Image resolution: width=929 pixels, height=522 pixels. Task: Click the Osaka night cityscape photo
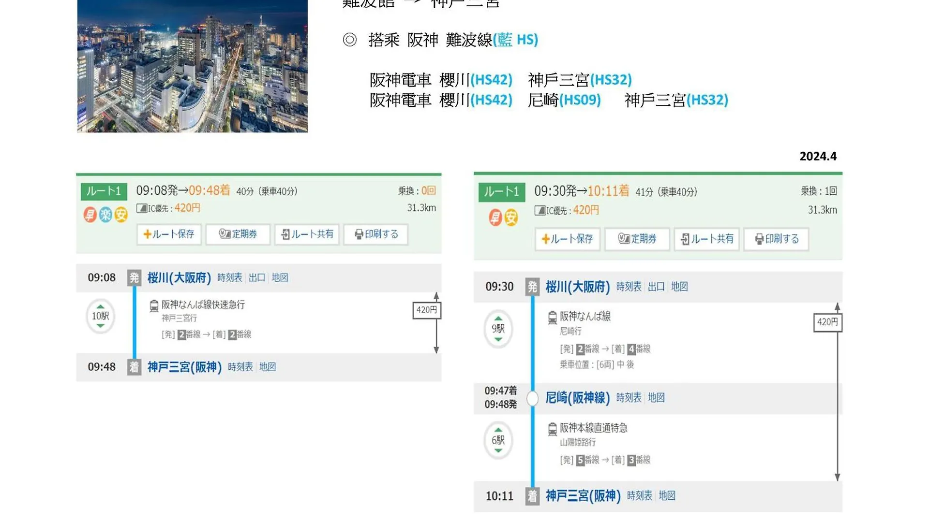(192, 66)
